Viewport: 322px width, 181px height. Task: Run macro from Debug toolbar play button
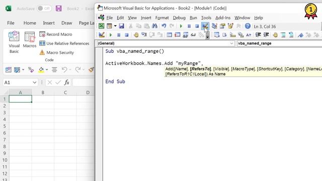(x=111, y=35)
